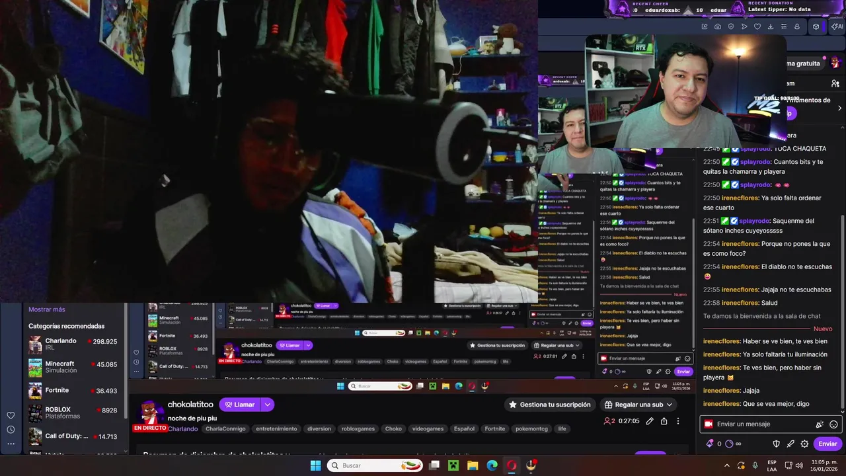Click the share icon under stream
The height and width of the screenshot is (476, 846).
(664, 421)
